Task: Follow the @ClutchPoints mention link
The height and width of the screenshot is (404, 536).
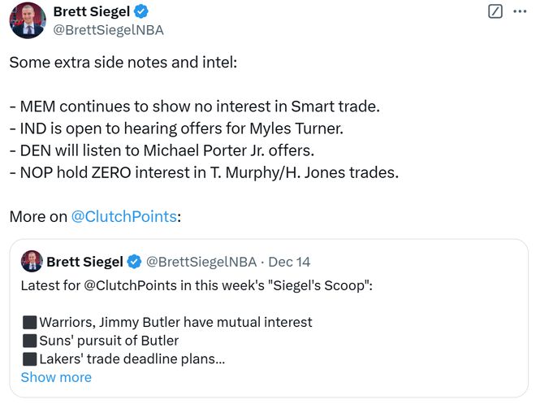Action: tap(124, 216)
